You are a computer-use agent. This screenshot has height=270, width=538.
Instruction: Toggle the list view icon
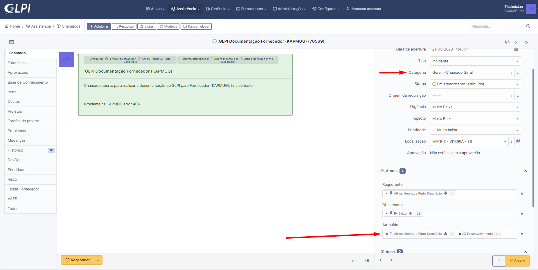click(12, 42)
